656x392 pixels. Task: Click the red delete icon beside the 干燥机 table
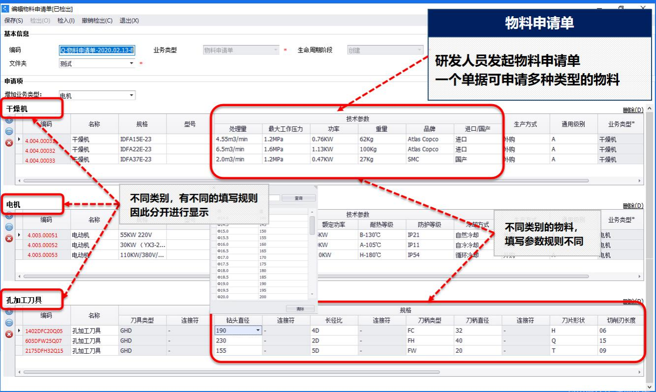[x=9, y=143]
